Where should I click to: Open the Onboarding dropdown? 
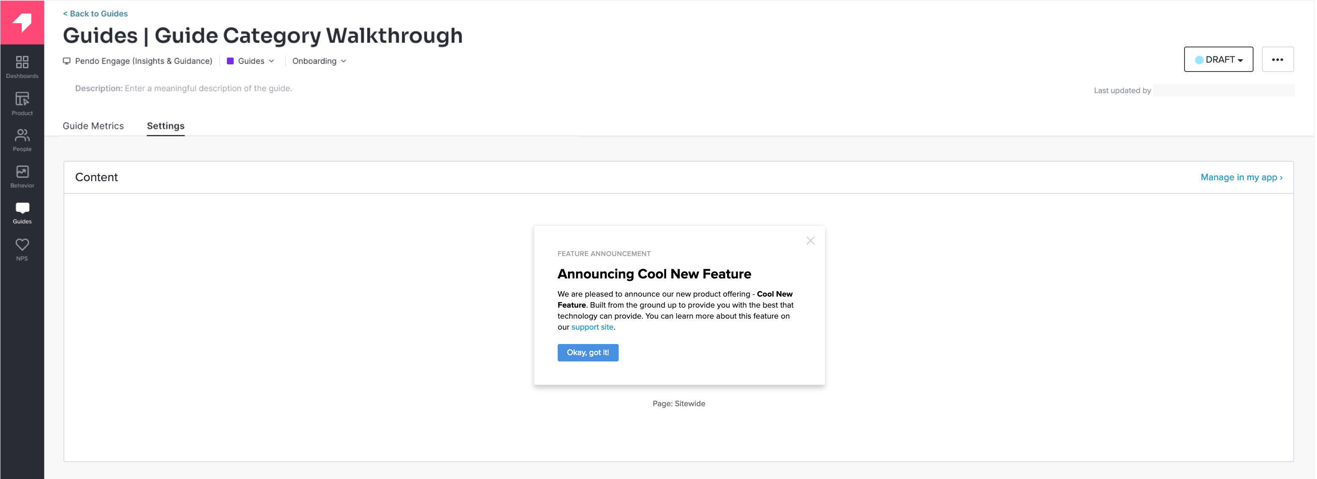tap(319, 61)
